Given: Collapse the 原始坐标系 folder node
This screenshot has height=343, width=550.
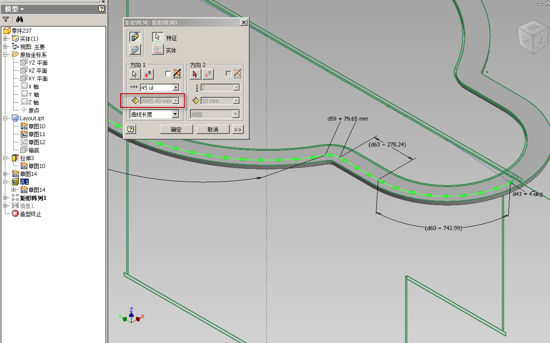Looking at the screenshot, I should point(5,55).
